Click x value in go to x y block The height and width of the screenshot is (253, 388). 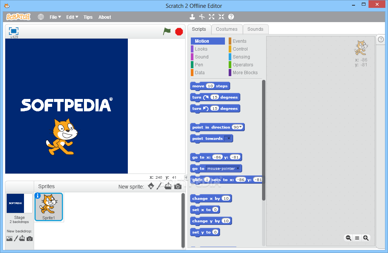click(217, 157)
